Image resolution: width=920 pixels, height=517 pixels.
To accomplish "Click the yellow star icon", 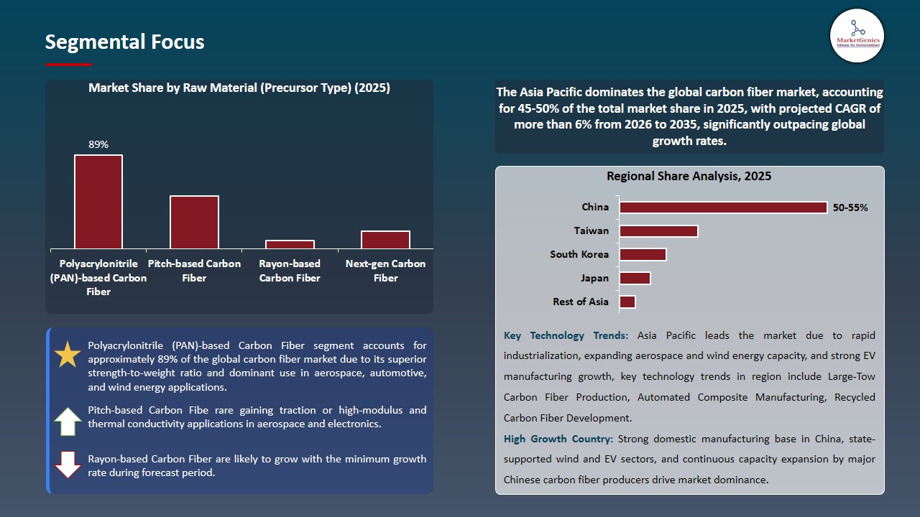I will 68,355.
